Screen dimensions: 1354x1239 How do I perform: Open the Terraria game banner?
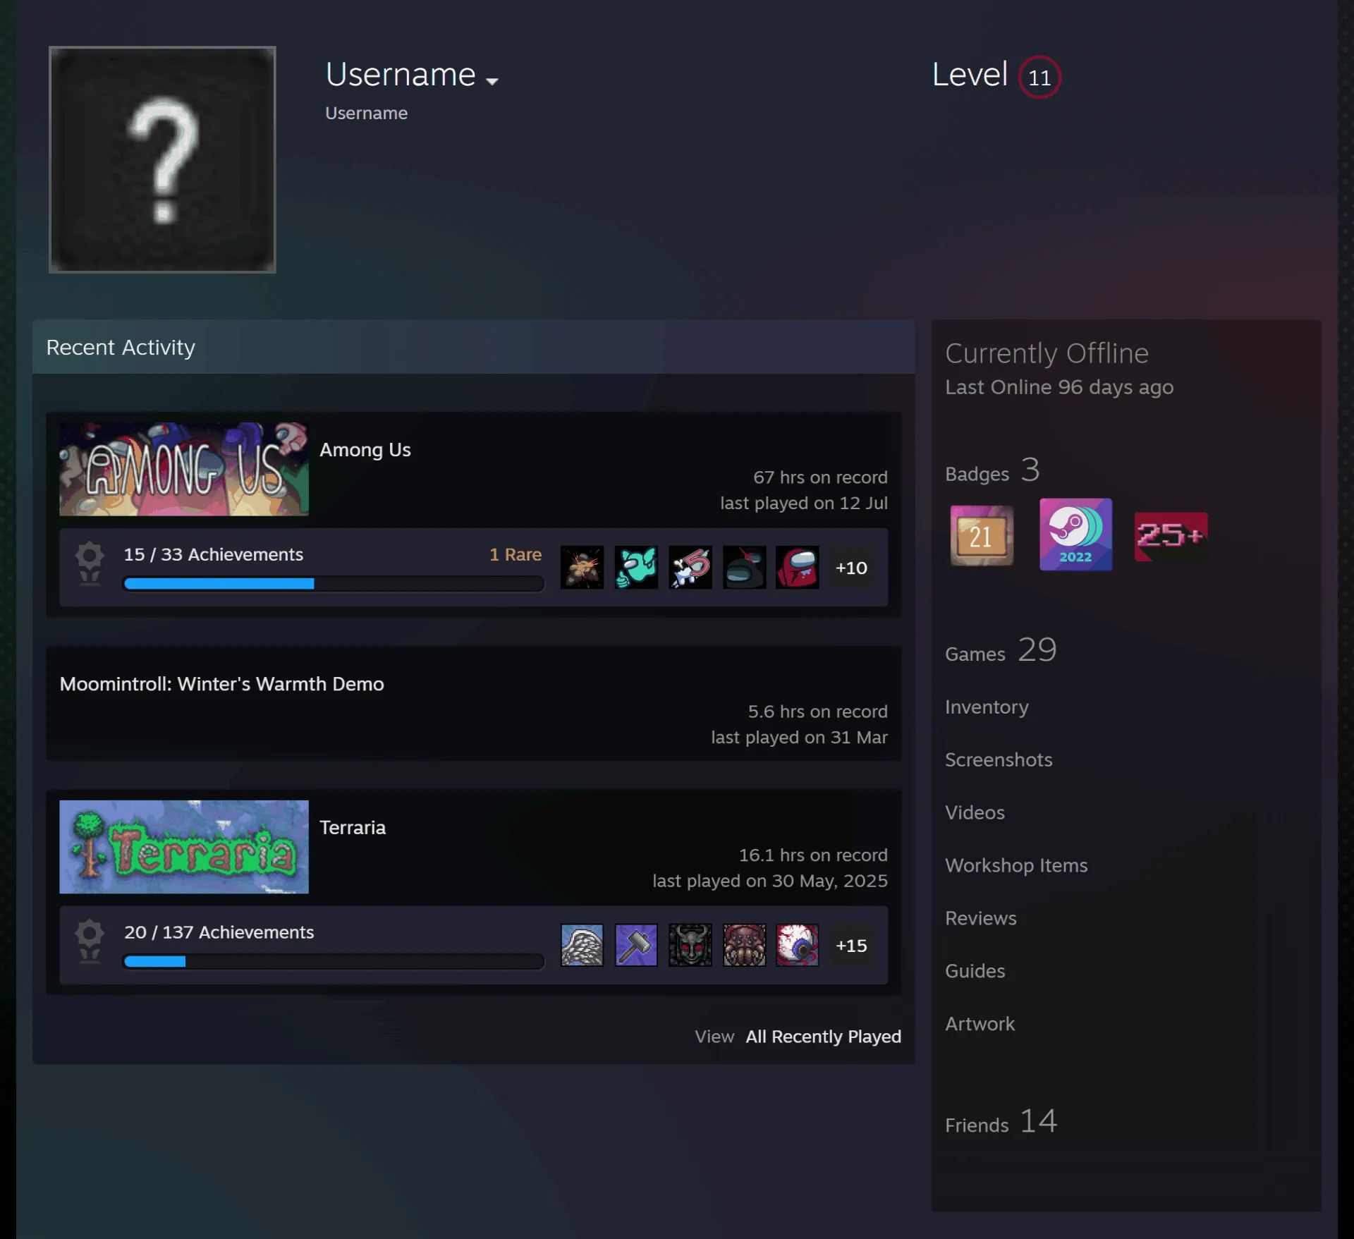click(184, 846)
